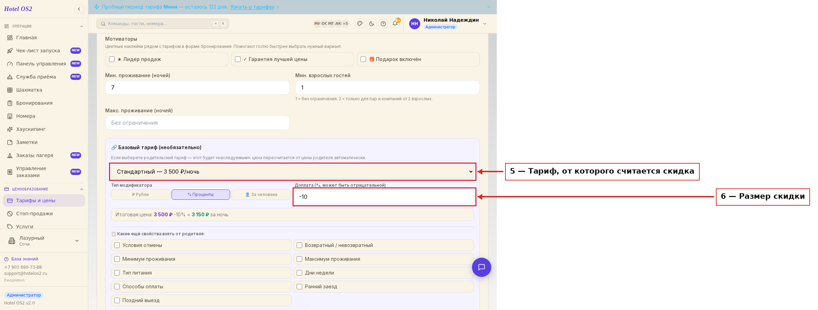
Task: Enable the Лидер продаж motivator checkbox
Action: tap(112, 59)
